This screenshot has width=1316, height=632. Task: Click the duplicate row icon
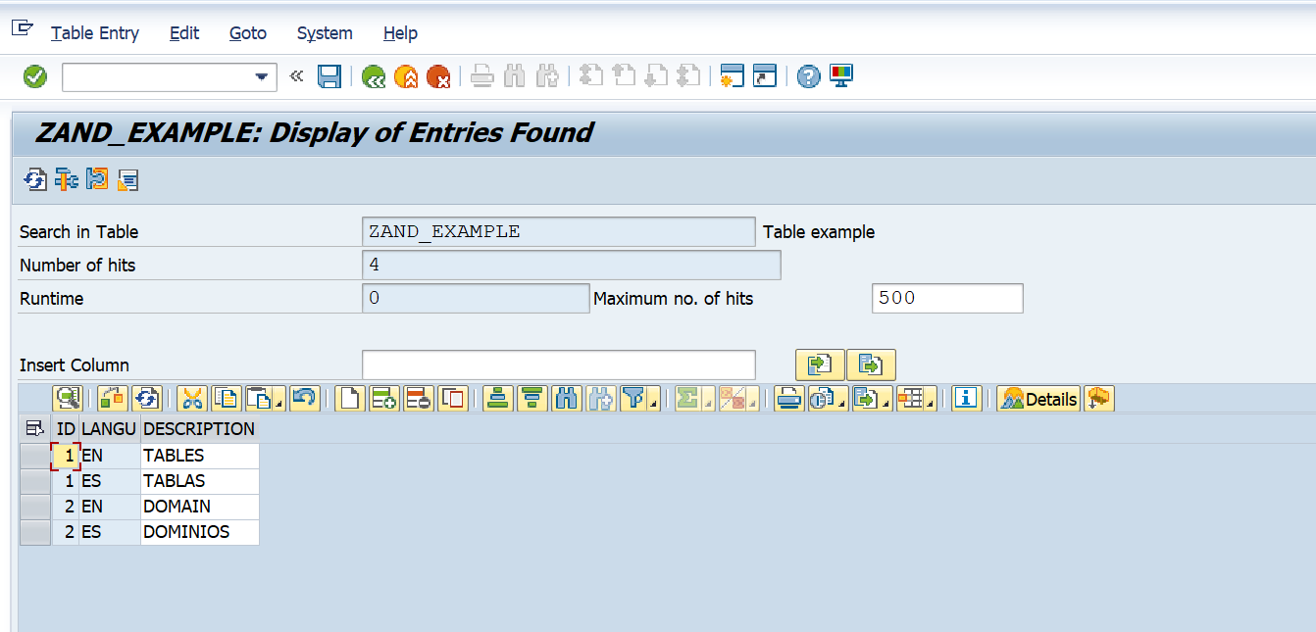[452, 398]
